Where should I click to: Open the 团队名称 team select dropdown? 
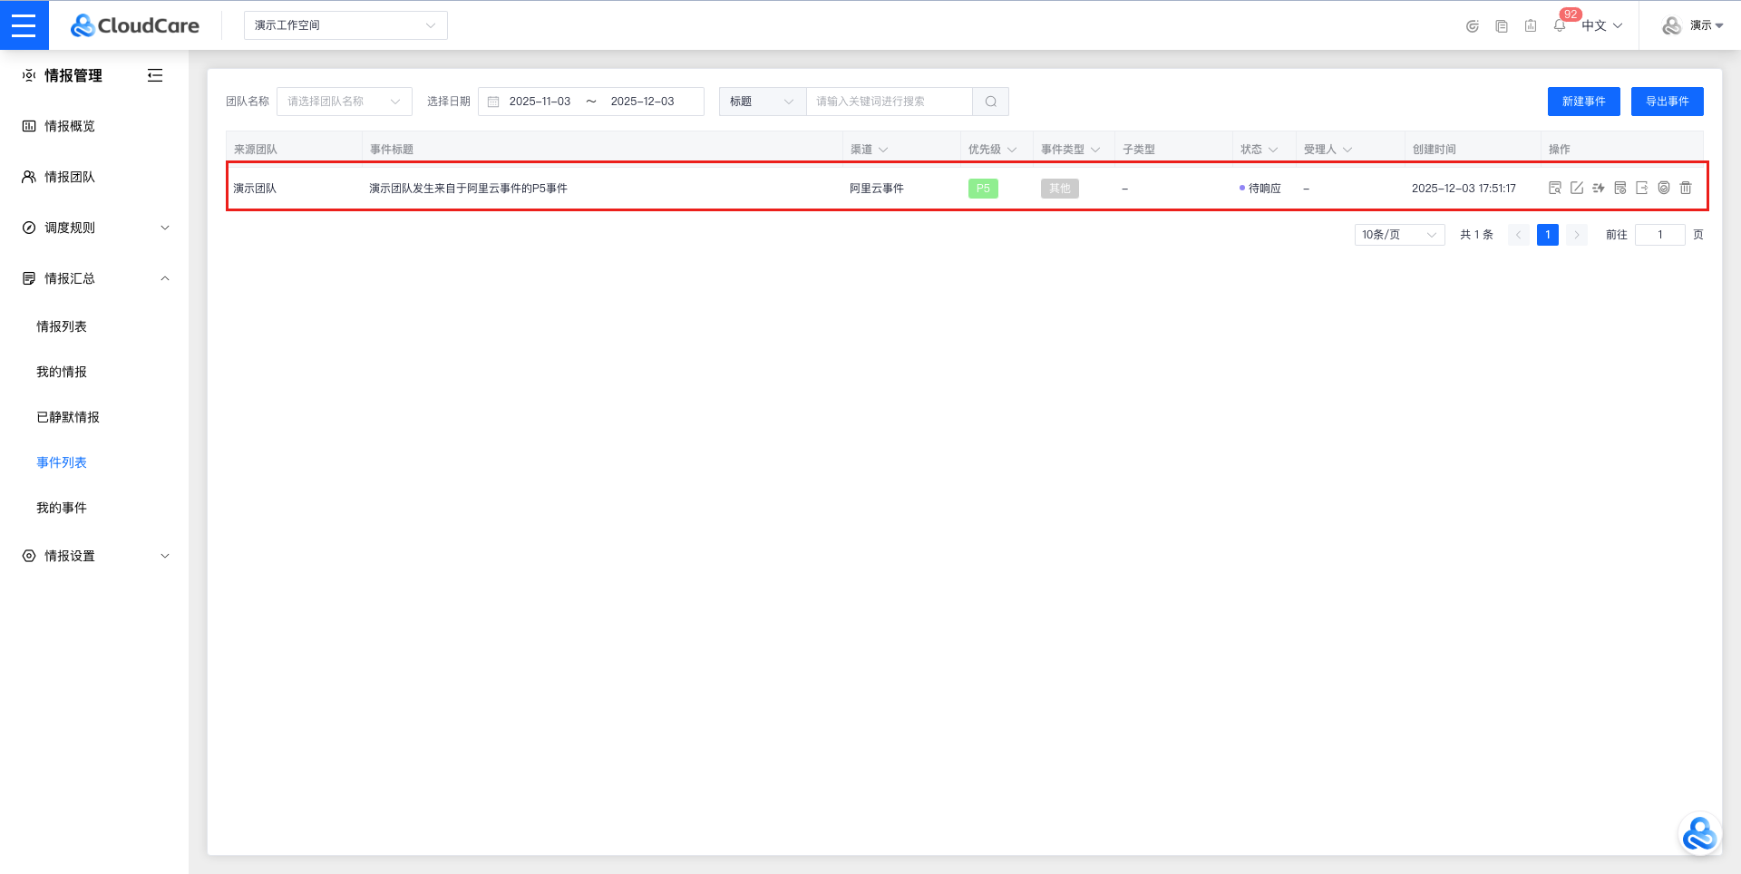(344, 102)
